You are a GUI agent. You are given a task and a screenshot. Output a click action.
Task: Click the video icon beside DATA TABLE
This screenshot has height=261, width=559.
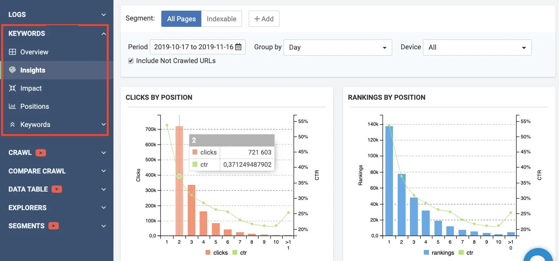pyautogui.click(x=57, y=189)
